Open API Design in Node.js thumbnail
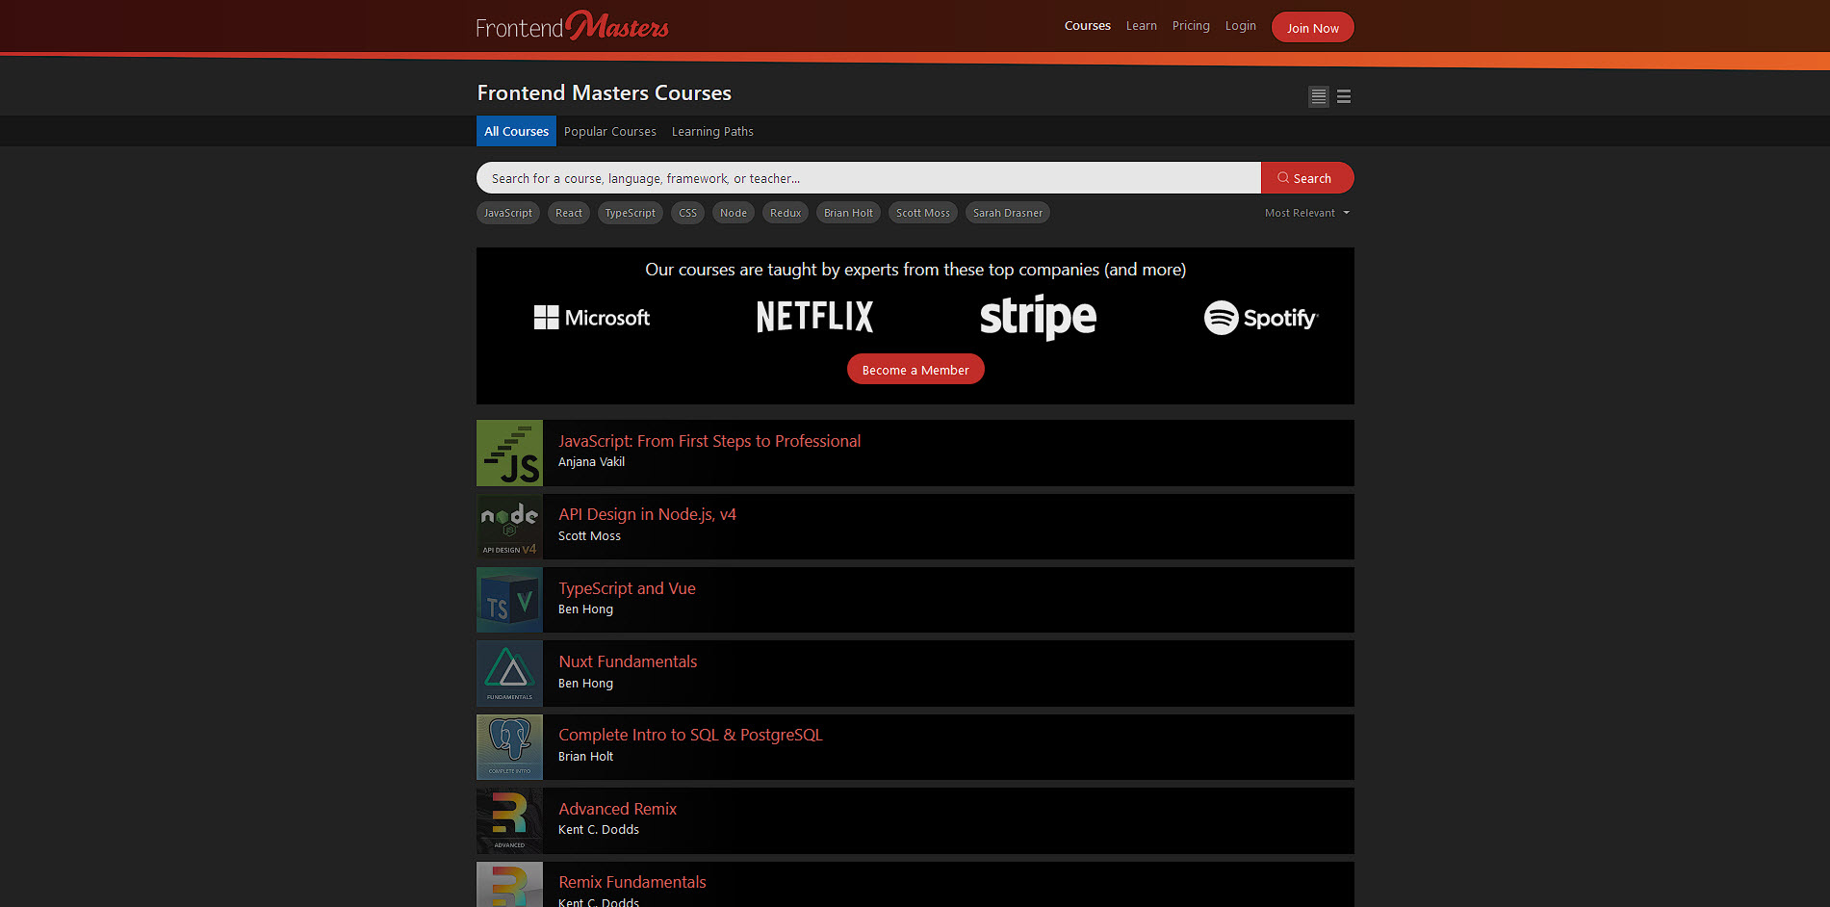Image resolution: width=1830 pixels, height=907 pixels. pos(510,527)
